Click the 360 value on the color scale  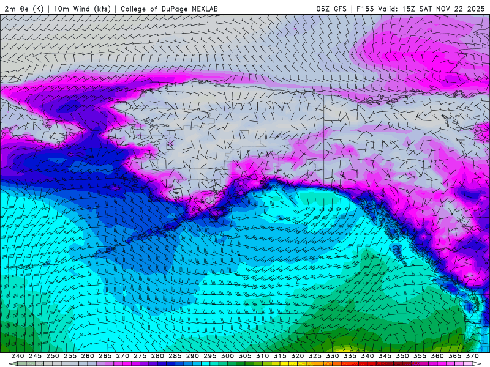coord(437,356)
